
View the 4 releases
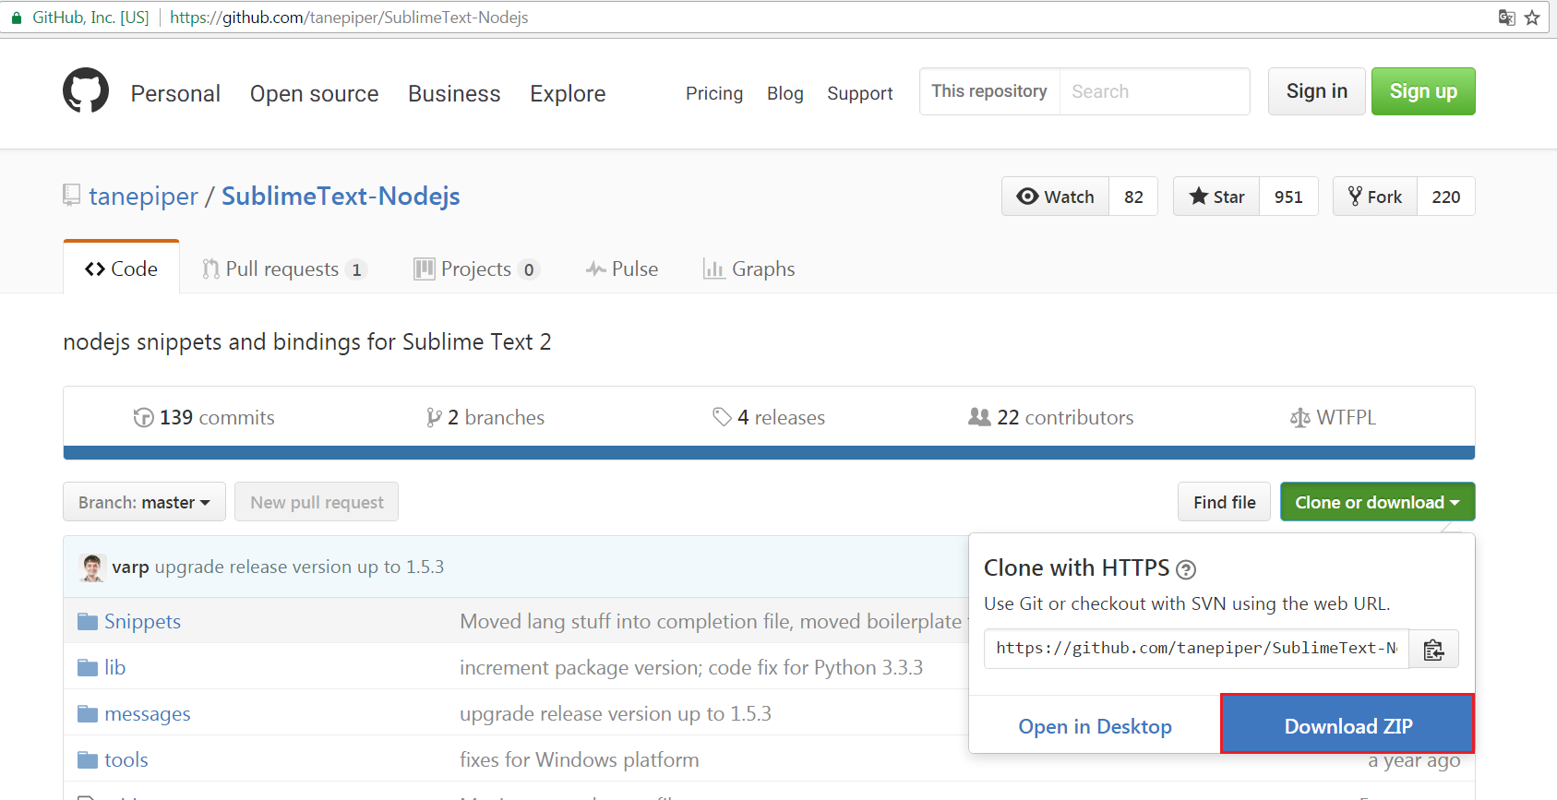coord(769,417)
